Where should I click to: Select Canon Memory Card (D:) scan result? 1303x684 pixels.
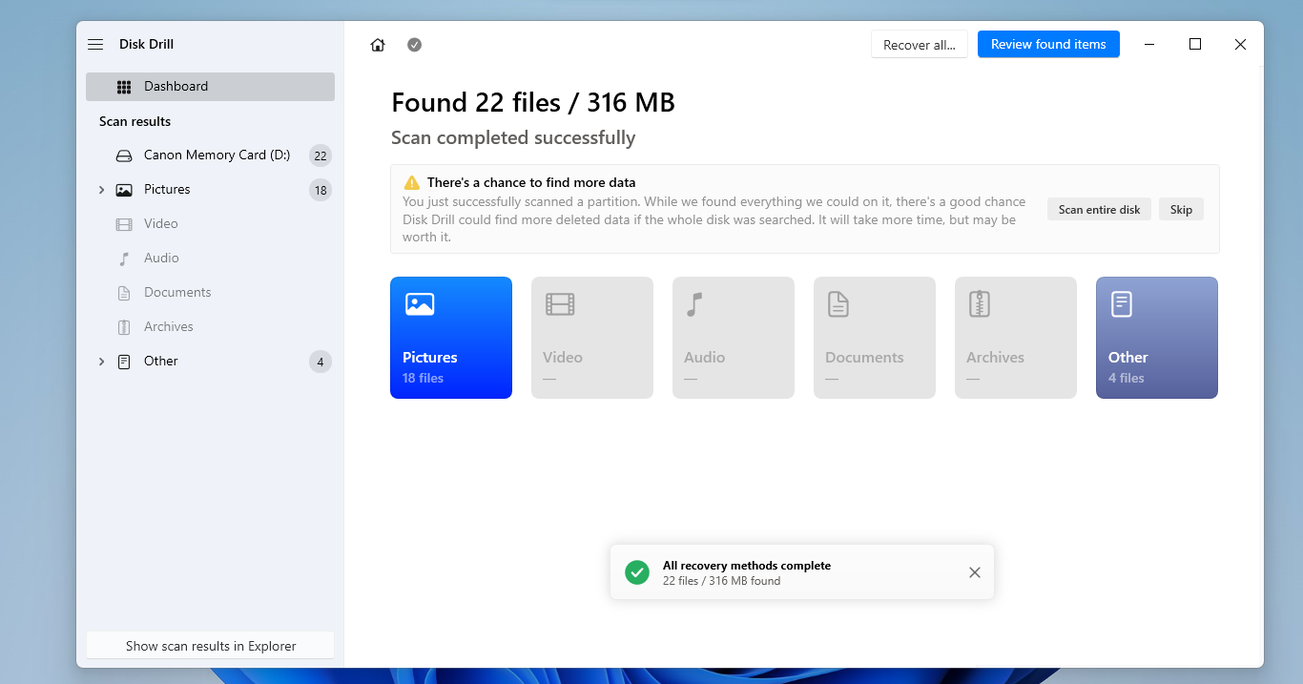(x=210, y=155)
